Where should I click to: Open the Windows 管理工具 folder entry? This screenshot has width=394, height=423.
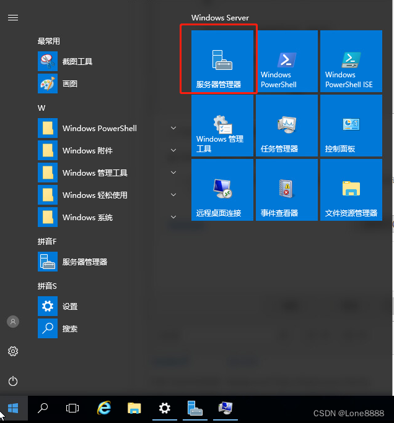coord(108,173)
